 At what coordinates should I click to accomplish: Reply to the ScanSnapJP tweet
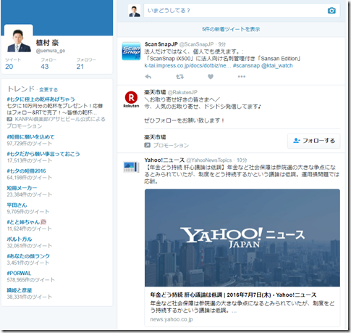click(148, 77)
